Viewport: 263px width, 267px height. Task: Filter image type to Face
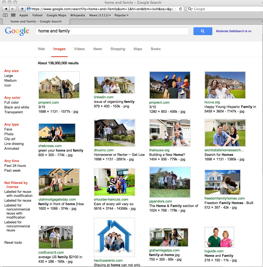[x=8, y=129]
